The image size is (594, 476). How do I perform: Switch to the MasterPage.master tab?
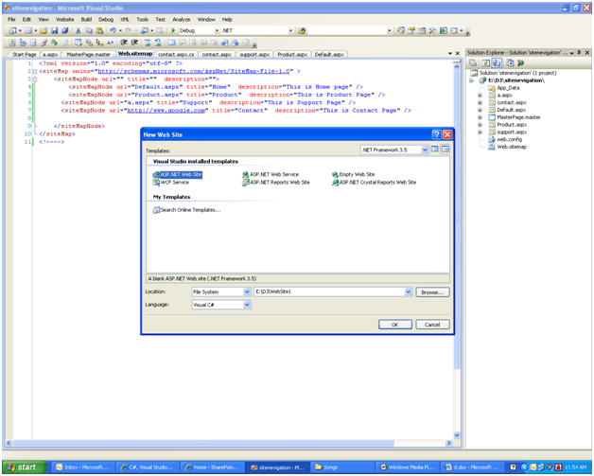88,55
